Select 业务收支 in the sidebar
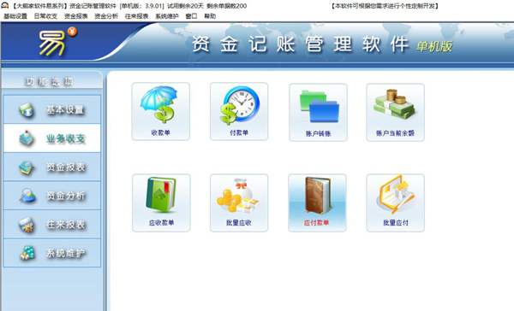The height and width of the screenshot is (311, 514). tap(52, 138)
